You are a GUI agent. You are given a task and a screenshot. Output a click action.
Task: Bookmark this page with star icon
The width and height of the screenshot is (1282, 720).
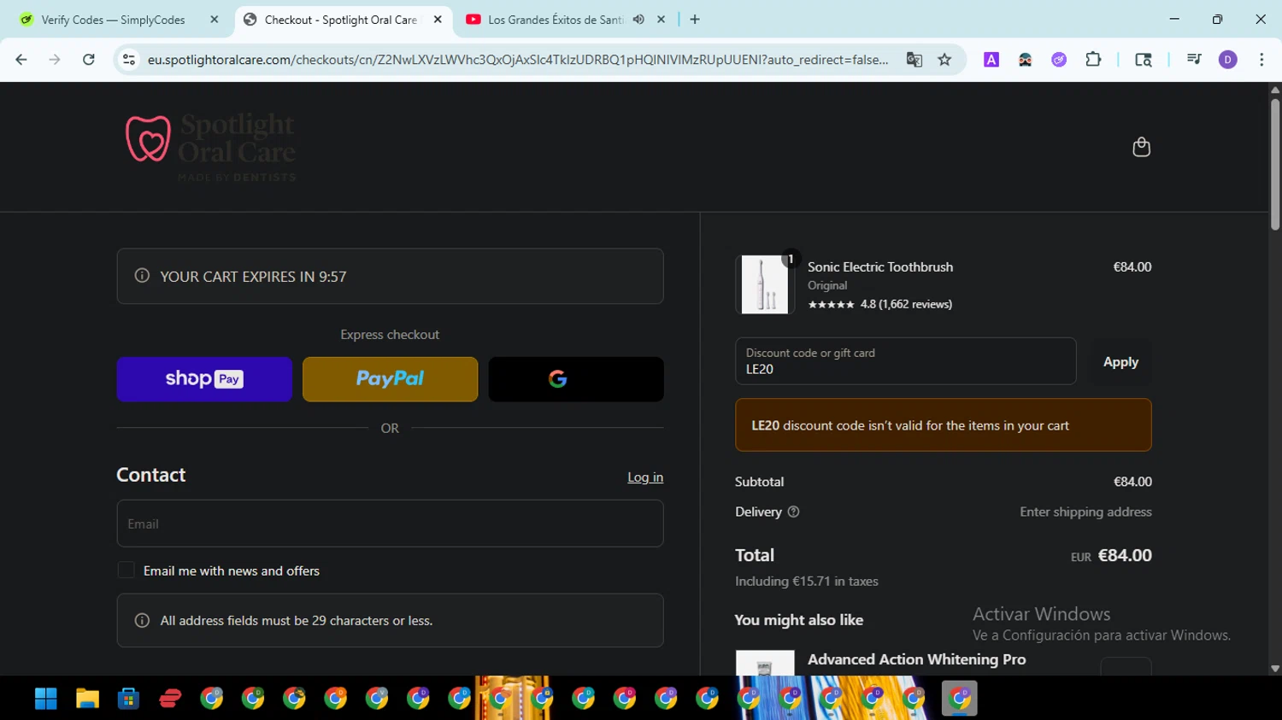(x=944, y=60)
